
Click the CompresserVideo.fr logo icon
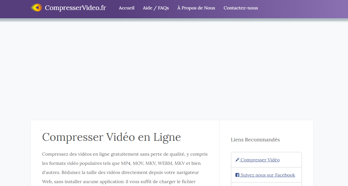pos(36,8)
